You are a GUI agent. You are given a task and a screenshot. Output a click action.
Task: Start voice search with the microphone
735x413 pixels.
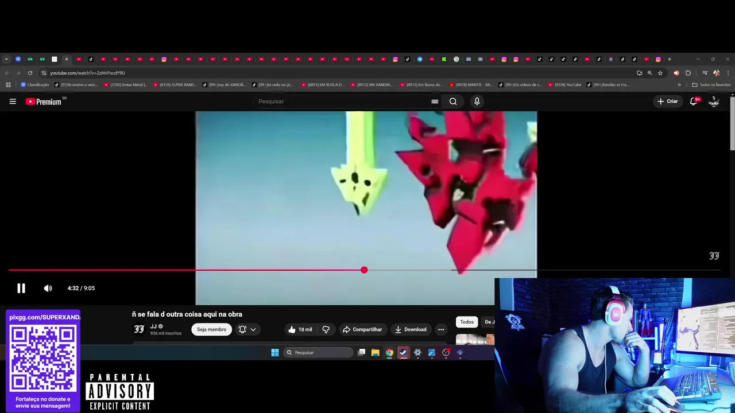click(x=477, y=102)
